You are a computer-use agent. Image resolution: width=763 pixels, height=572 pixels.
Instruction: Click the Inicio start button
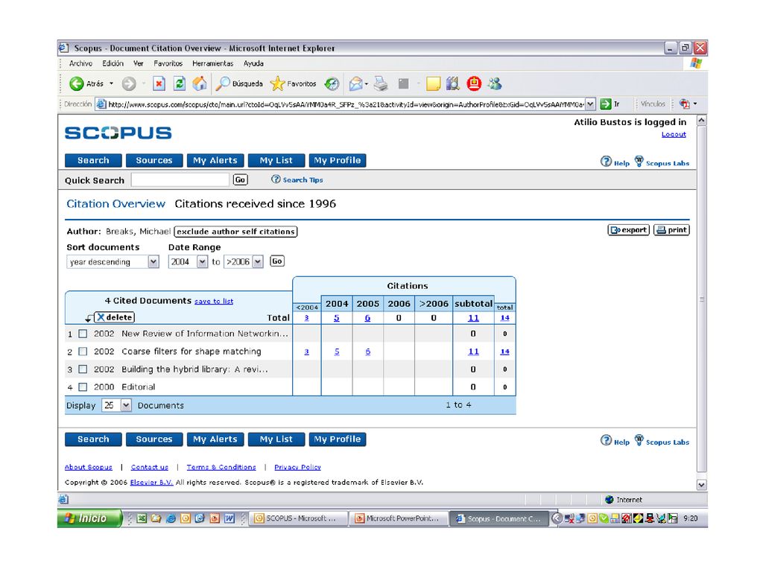(x=89, y=518)
